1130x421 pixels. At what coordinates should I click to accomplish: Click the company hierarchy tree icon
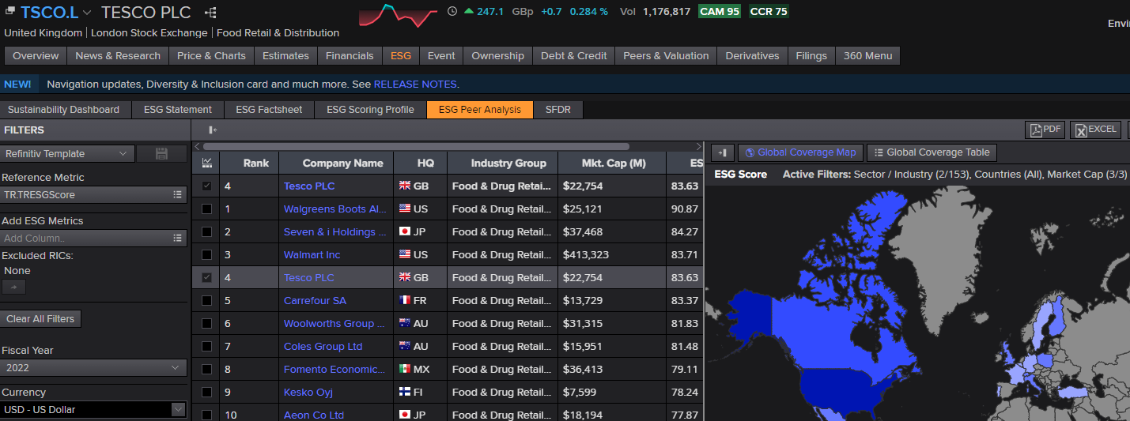[210, 13]
